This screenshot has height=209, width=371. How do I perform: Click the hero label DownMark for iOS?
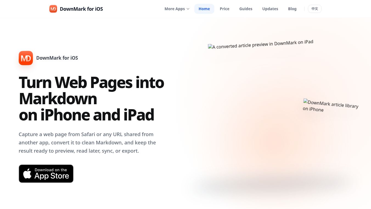coord(57,58)
